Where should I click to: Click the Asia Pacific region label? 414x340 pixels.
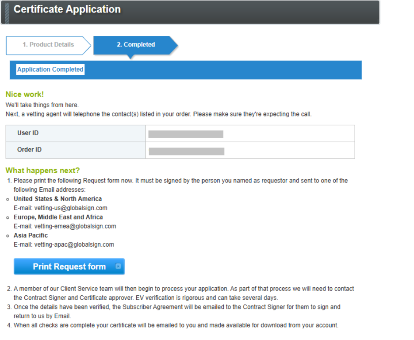point(31,235)
